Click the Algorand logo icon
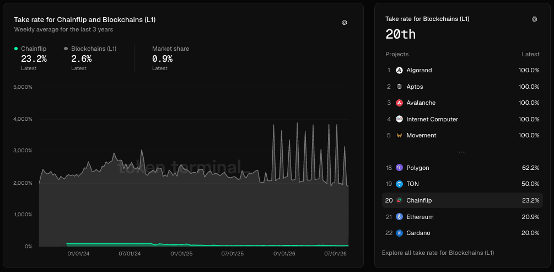This screenshot has width=554, height=272. [399, 71]
